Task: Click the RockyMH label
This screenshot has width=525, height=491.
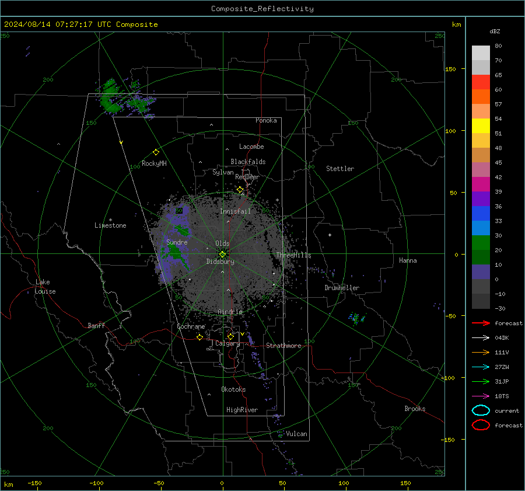Action: coord(154,163)
